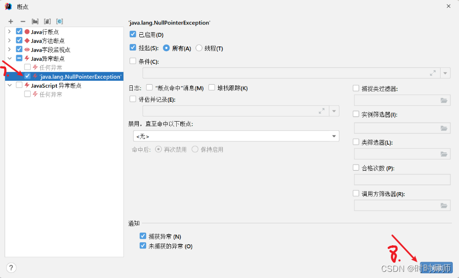The image size is (459, 278).
Task: Remove selected breakpoint with minus icon
Action: (23, 21)
